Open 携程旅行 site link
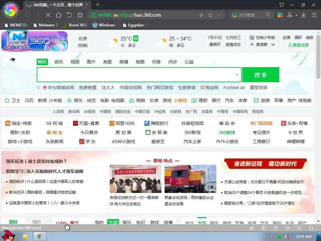 point(156,123)
